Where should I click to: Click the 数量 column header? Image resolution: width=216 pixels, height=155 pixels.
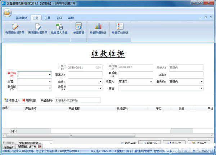(x=181, y=108)
